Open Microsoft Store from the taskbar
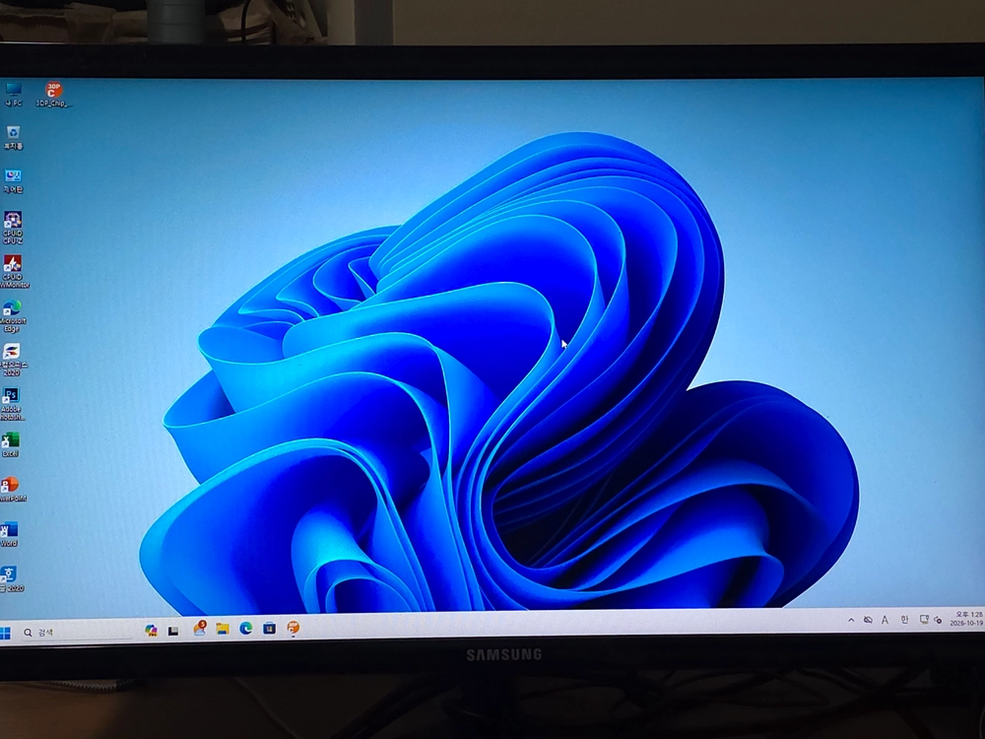Viewport: 985px width, 739px height. (270, 628)
